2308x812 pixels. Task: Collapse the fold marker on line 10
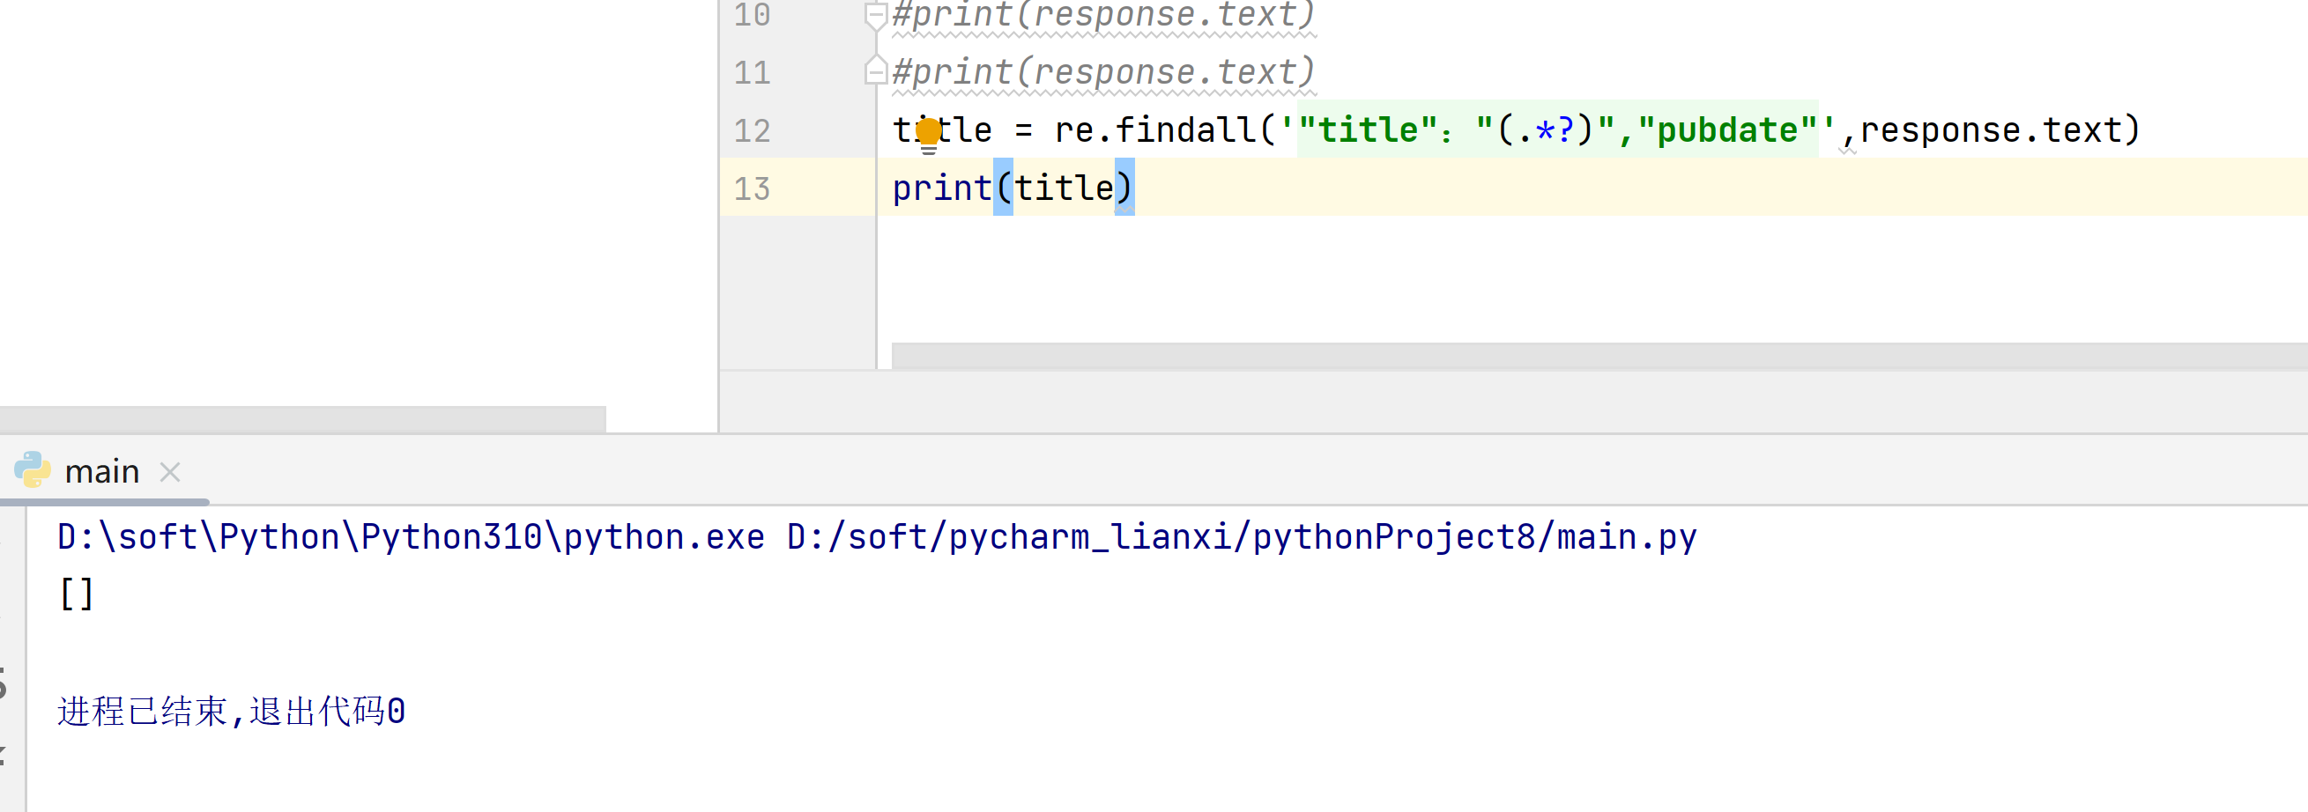875,15
